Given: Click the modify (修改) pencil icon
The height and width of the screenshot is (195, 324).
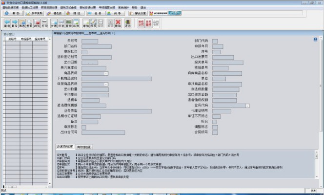Looking at the screenshot, I should (x=93, y=23).
